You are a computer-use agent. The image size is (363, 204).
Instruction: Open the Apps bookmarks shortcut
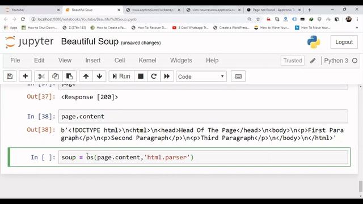pyautogui.click(x=11, y=28)
